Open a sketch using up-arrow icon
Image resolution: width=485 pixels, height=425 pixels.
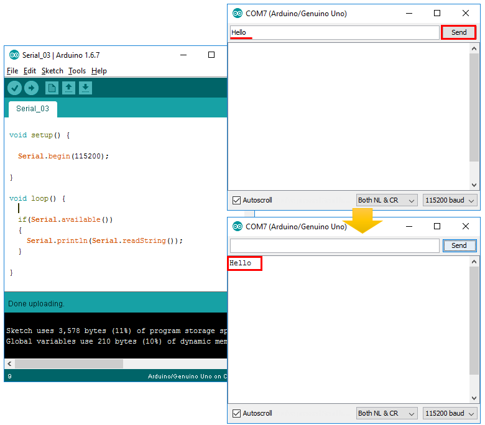(x=68, y=88)
